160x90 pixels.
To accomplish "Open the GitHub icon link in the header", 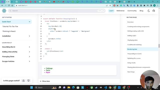I will (x=154, y=11).
